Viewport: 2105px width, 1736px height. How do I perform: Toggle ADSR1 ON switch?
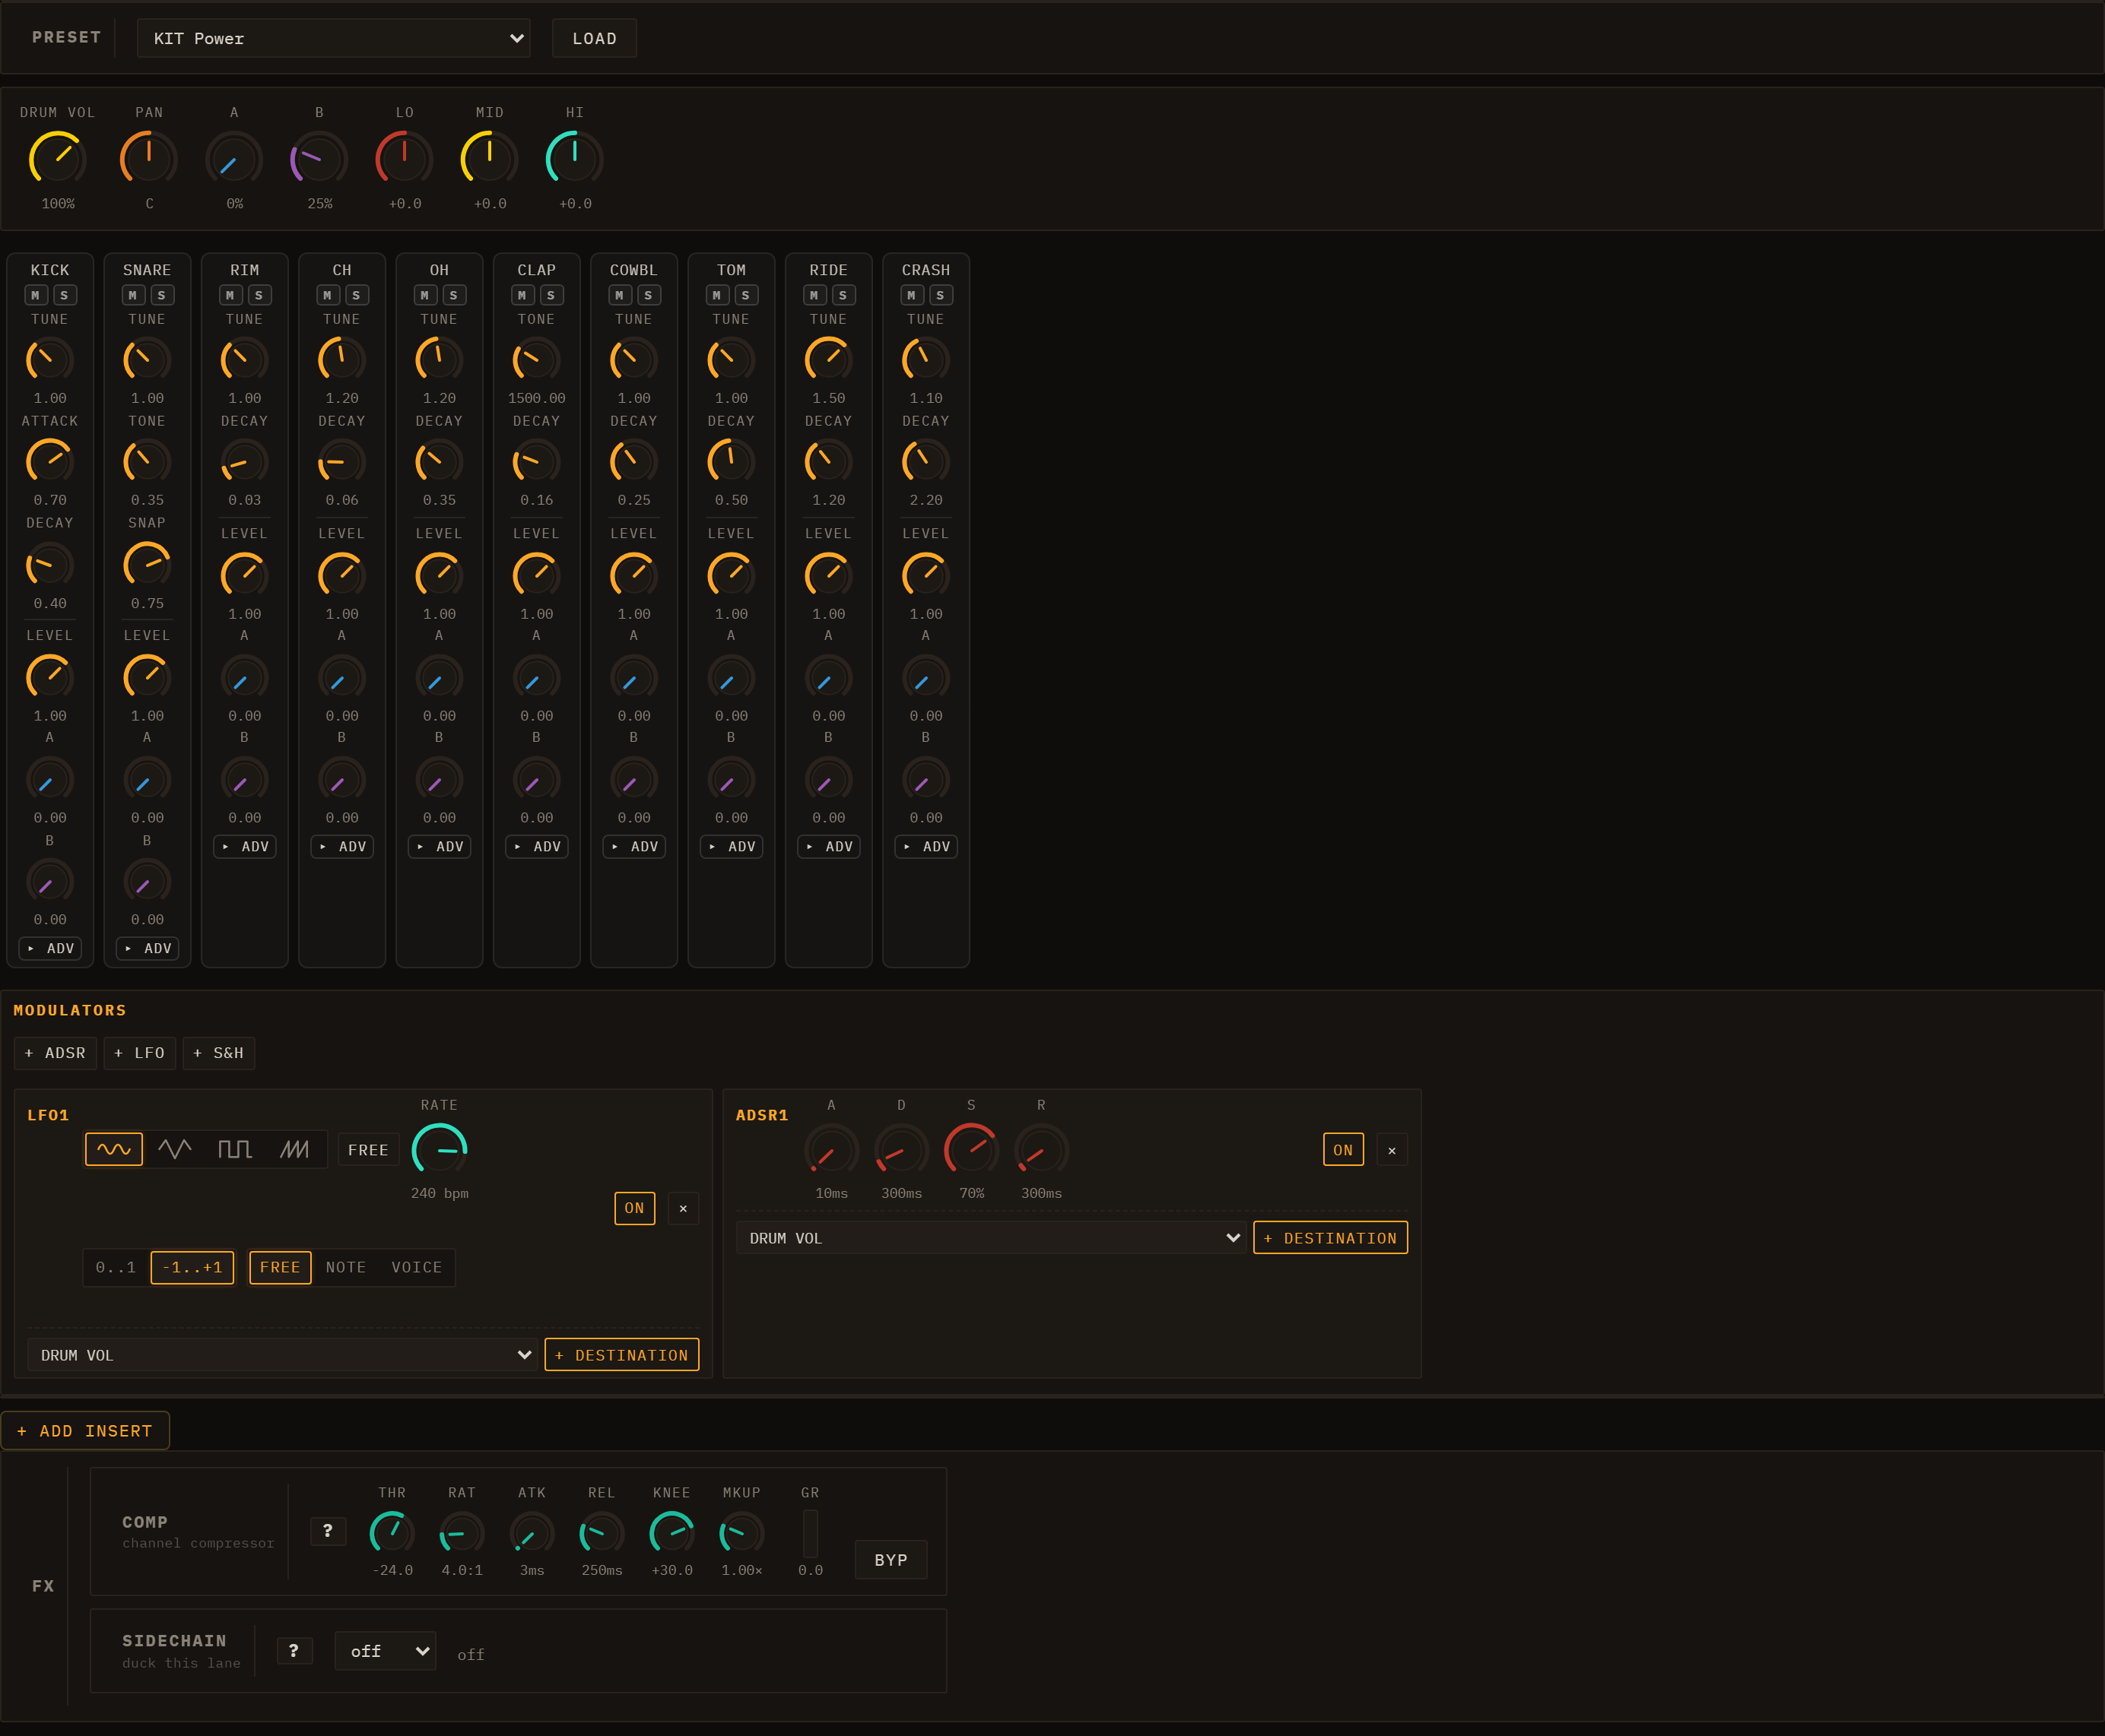1343,1150
